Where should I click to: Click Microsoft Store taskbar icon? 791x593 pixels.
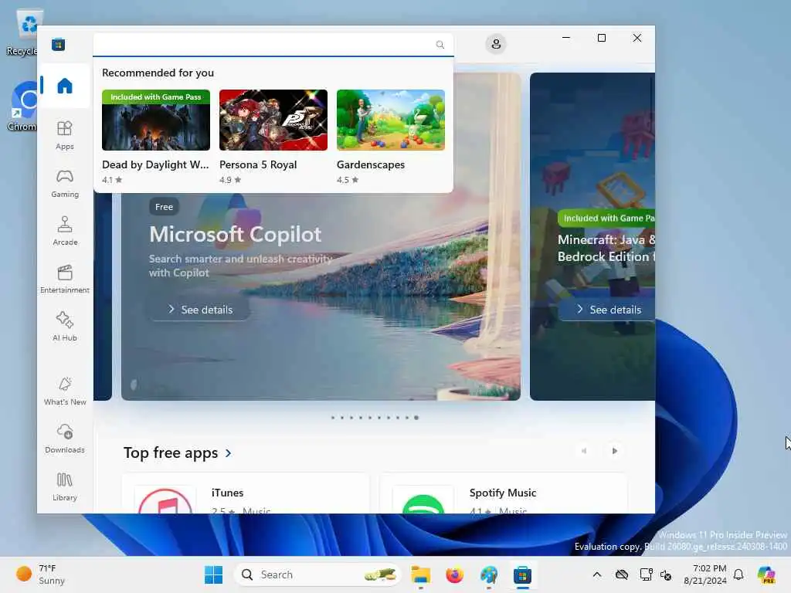(523, 574)
